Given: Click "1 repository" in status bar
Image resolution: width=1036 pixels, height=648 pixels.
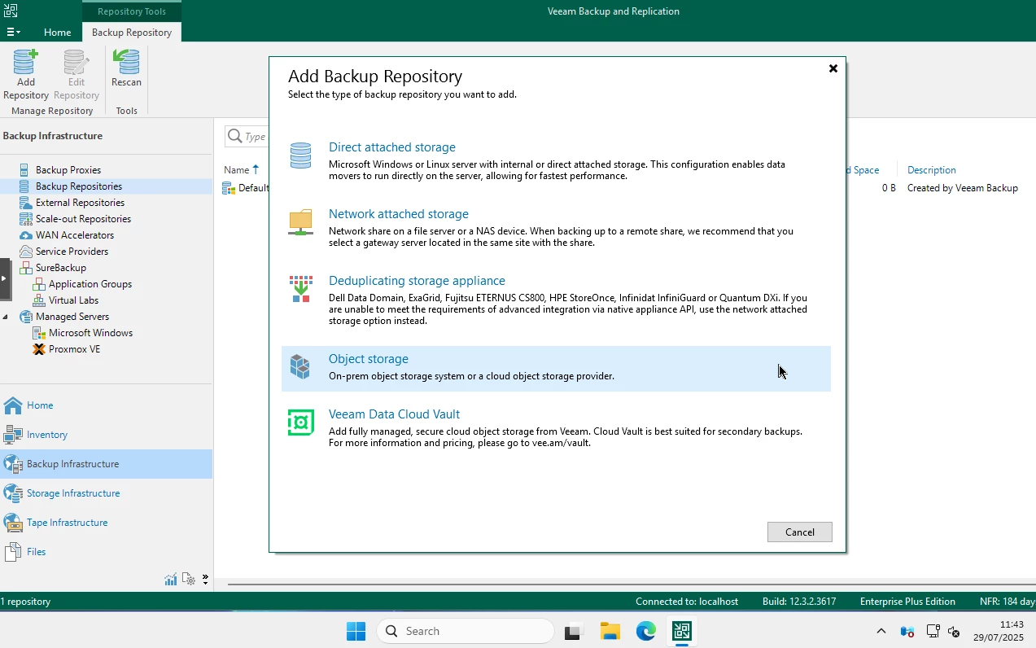Looking at the screenshot, I should pos(25,602).
